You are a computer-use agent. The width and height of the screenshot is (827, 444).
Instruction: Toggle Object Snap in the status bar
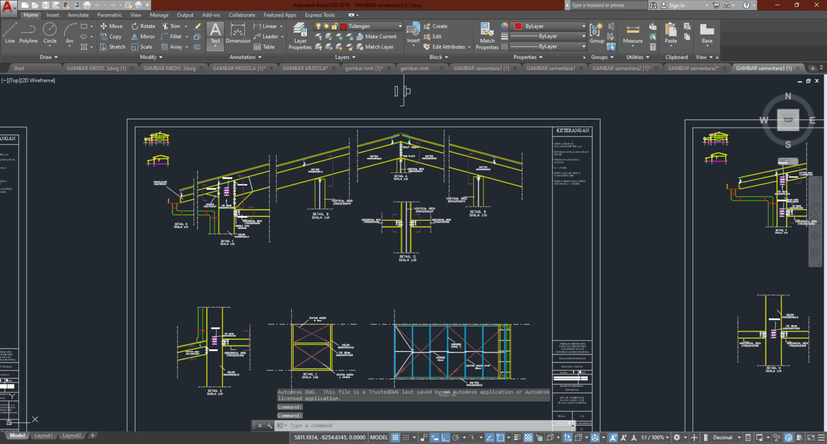click(500, 437)
